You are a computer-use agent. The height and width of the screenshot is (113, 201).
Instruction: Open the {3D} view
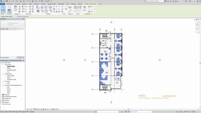8,83
